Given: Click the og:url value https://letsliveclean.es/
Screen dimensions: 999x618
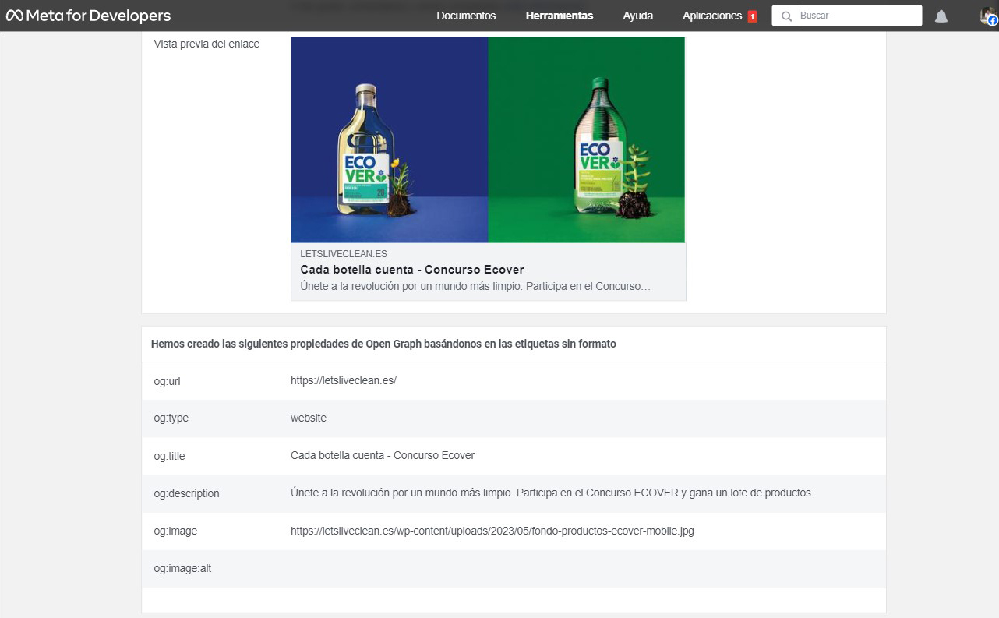Looking at the screenshot, I should point(344,380).
